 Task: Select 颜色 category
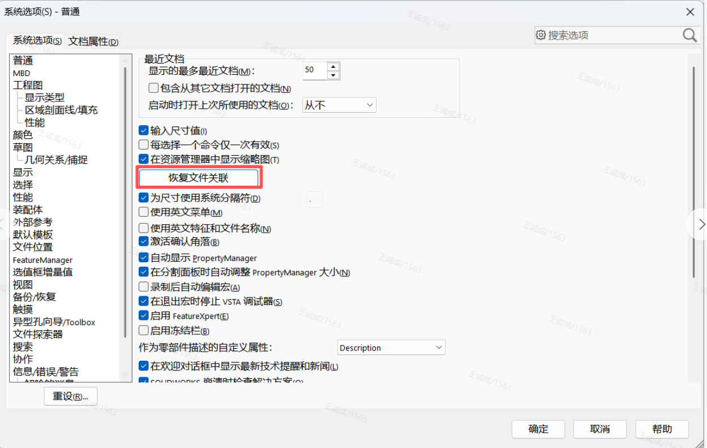(x=23, y=135)
